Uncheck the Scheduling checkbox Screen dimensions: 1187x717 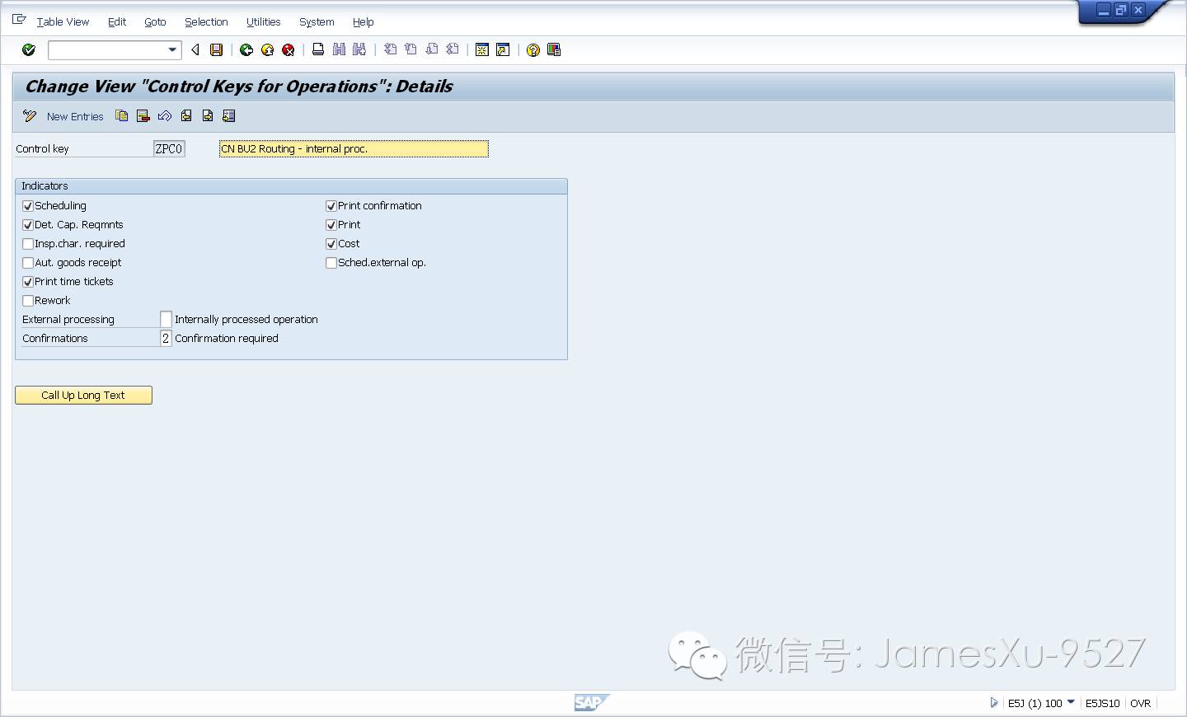click(28, 206)
